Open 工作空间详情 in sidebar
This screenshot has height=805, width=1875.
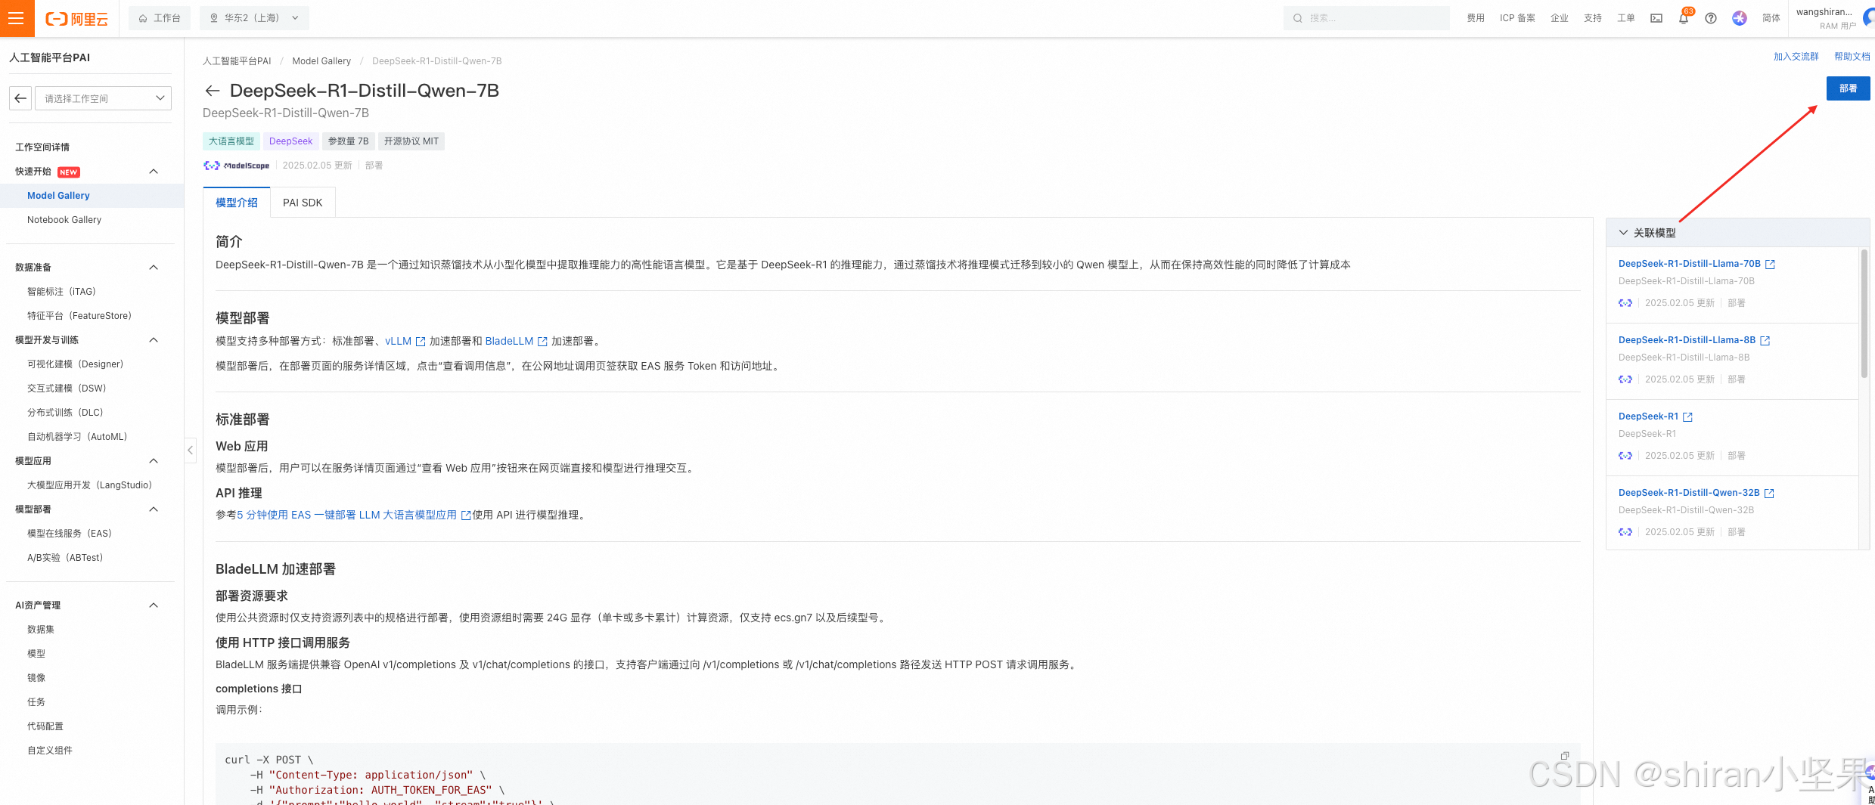[42, 147]
